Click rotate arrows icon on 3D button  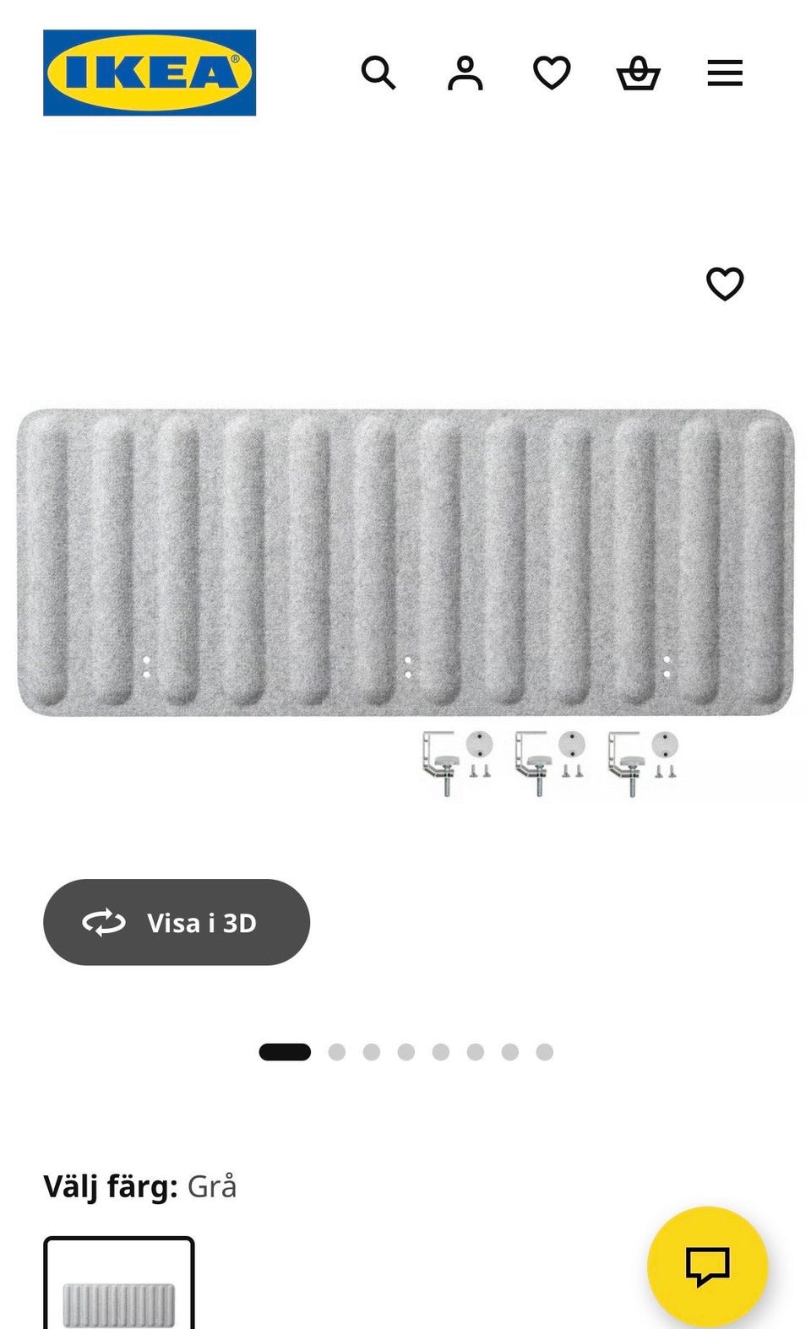point(104,923)
